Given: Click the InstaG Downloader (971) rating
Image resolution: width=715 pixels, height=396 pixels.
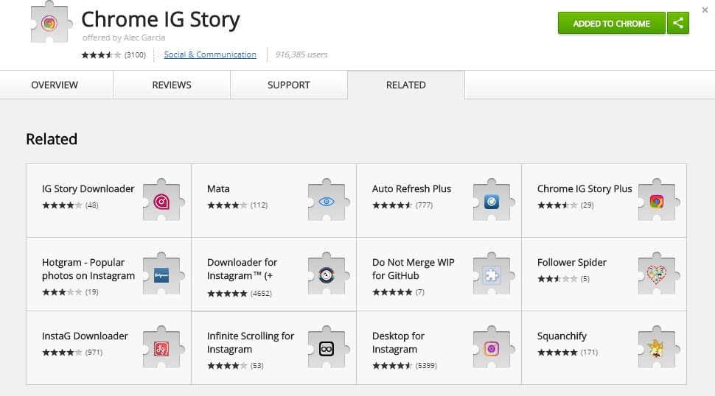Looking at the screenshot, I should pyautogui.click(x=72, y=353).
